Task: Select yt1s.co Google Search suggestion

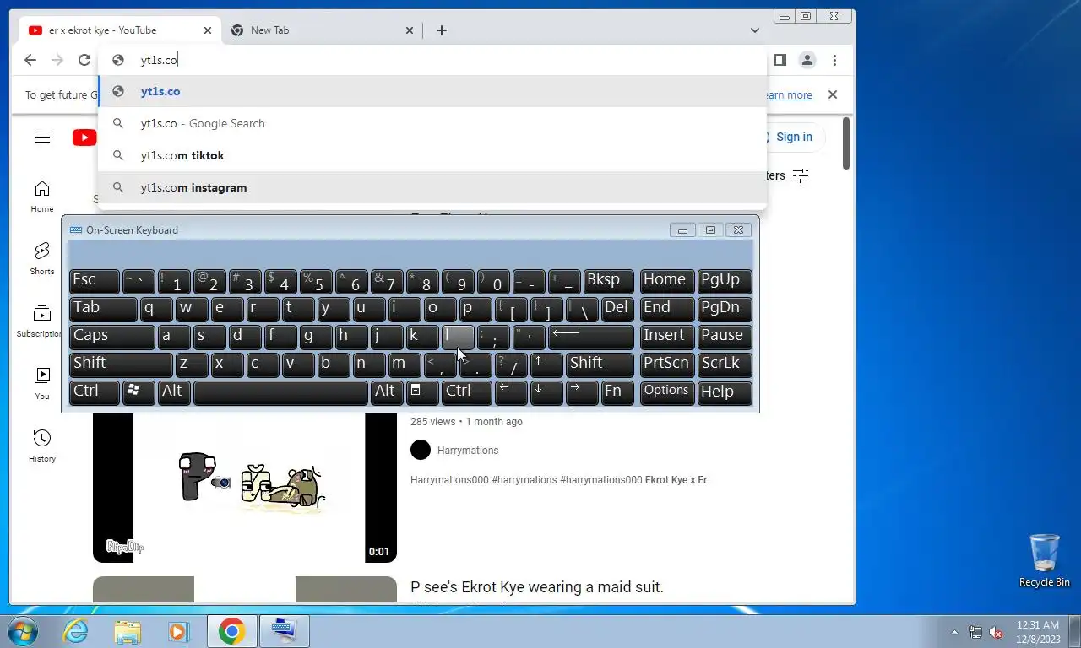Action: click(x=432, y=123)
